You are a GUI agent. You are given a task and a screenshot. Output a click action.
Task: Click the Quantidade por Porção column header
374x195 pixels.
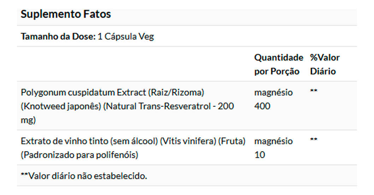coord(278,64)
